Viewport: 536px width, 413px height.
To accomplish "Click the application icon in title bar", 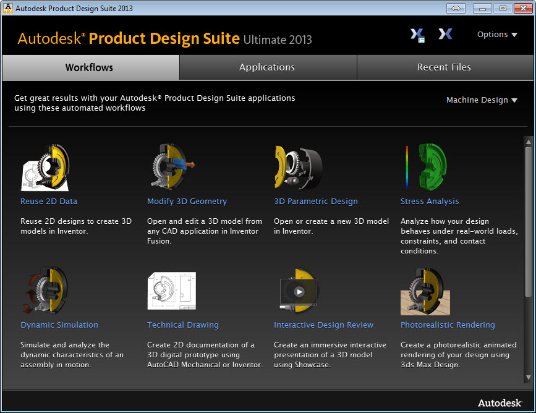I will pos(8,8).
